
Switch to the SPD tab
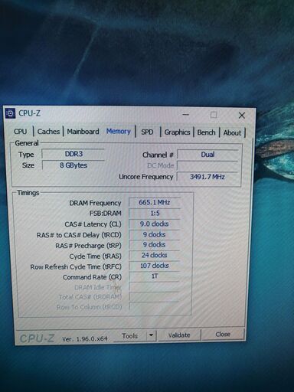pyautogui.click(x=147, y=132)
